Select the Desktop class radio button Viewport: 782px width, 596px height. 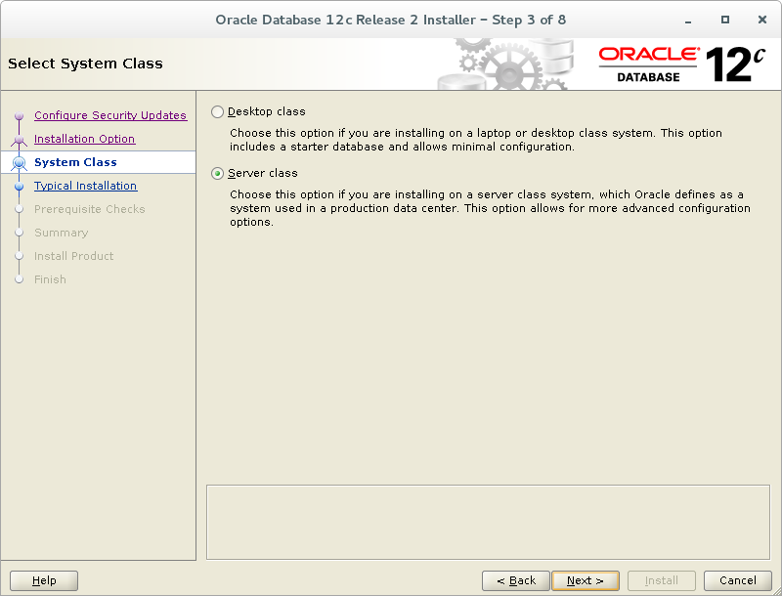pos(217,111)
